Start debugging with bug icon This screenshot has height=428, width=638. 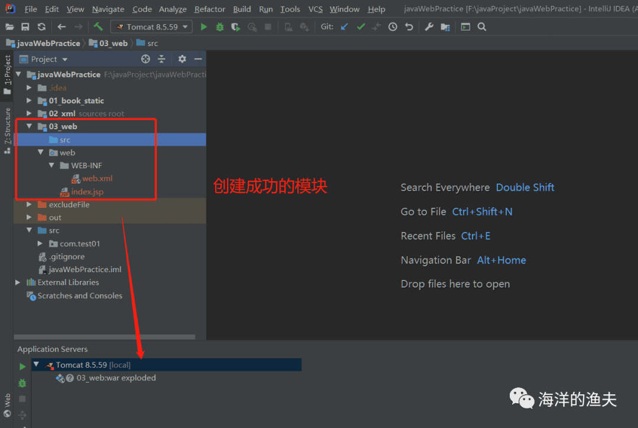(220, 27)
